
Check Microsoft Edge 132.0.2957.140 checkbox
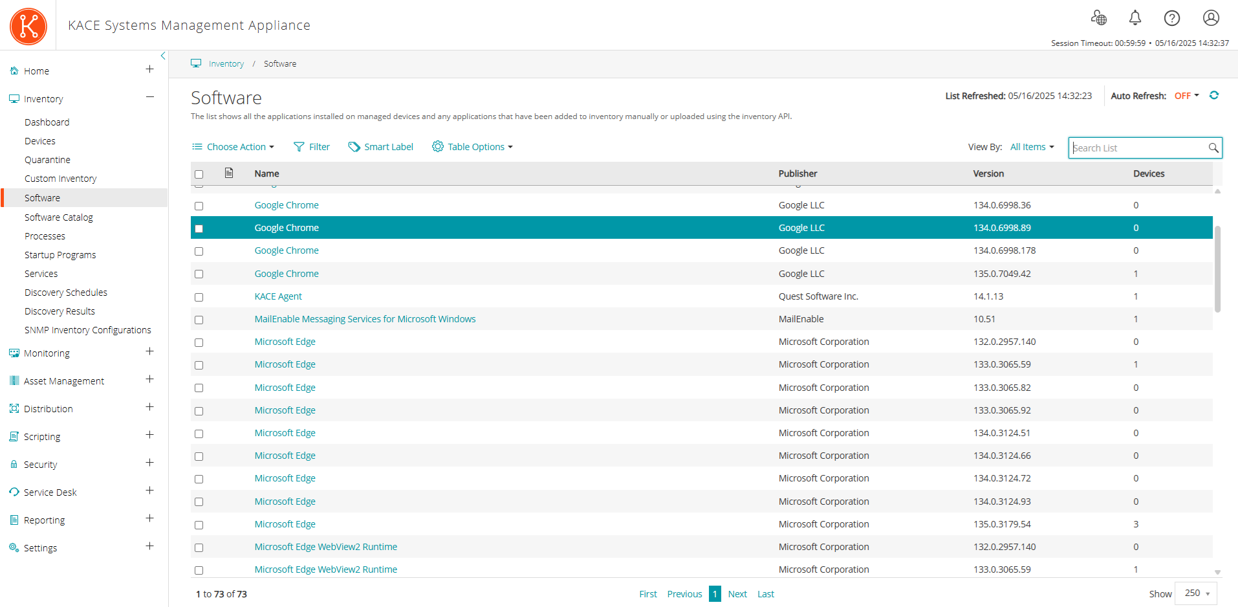199,342
